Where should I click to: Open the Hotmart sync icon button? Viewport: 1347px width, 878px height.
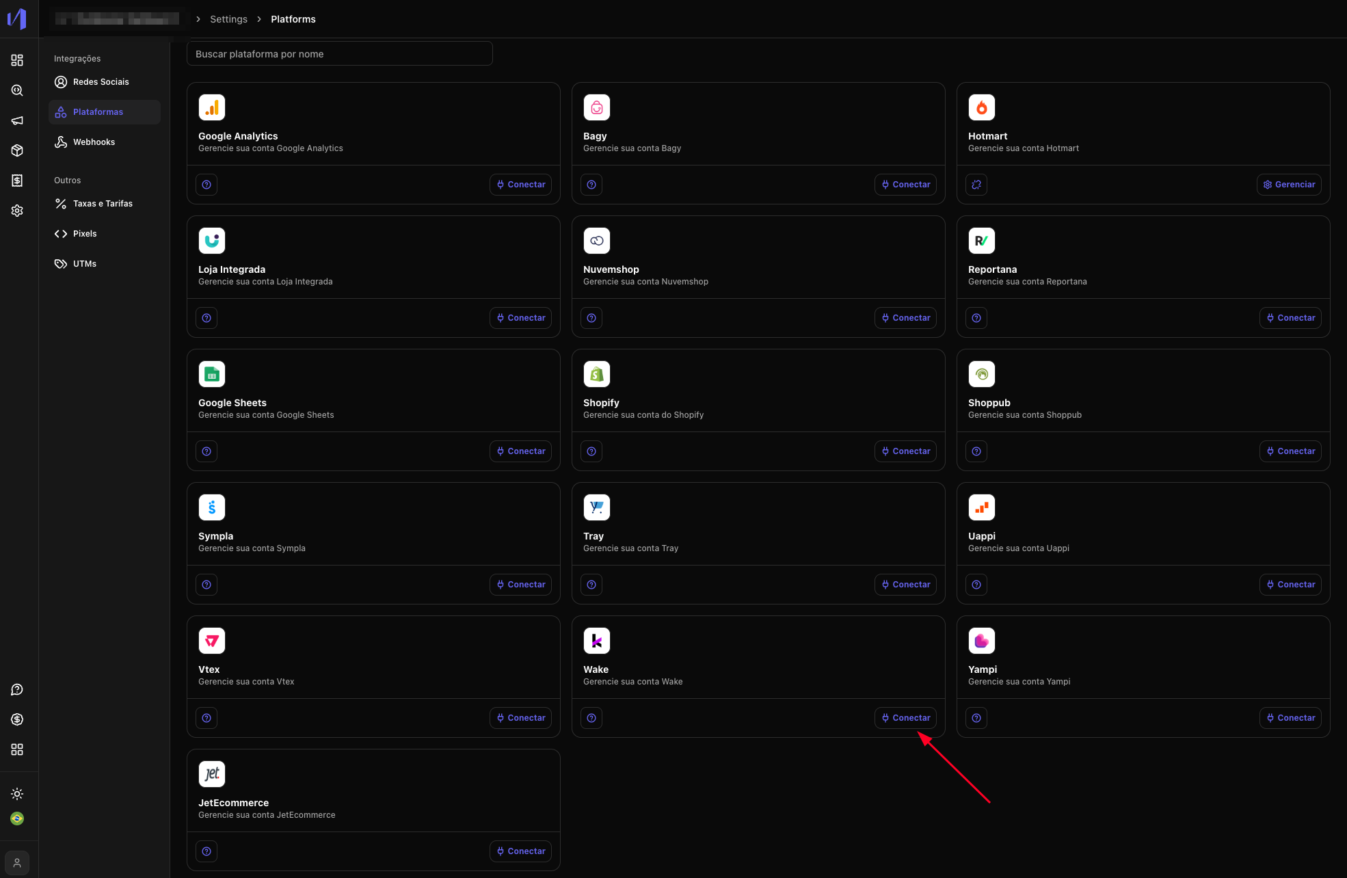click(976, 185)
